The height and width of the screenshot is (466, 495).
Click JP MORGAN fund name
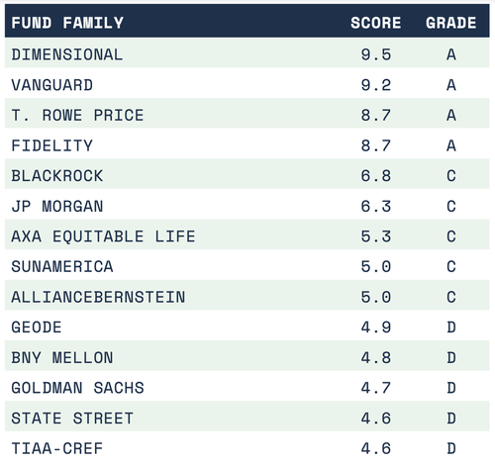point(57,206)
